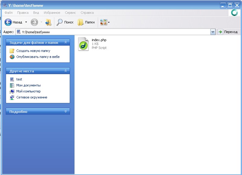Click the Мой компьютер icon

12,91
